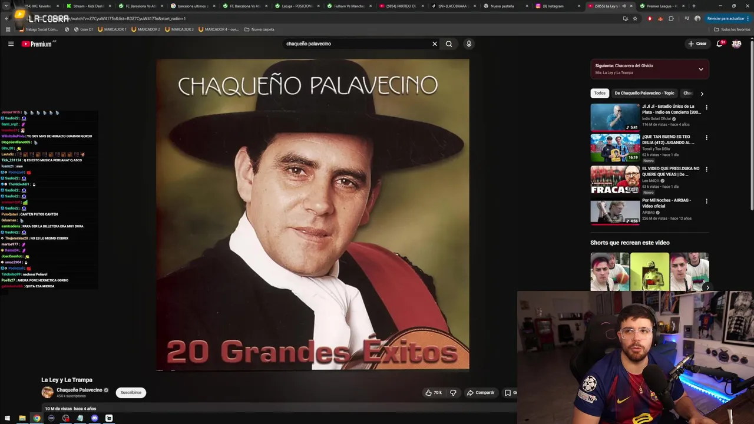Switch to the LaLiga Posiciones tab

click(296, 6)
